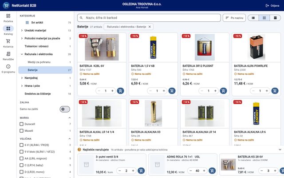Switch to list view icon
The width and height of the screenshot is (284, 178).
253,18
